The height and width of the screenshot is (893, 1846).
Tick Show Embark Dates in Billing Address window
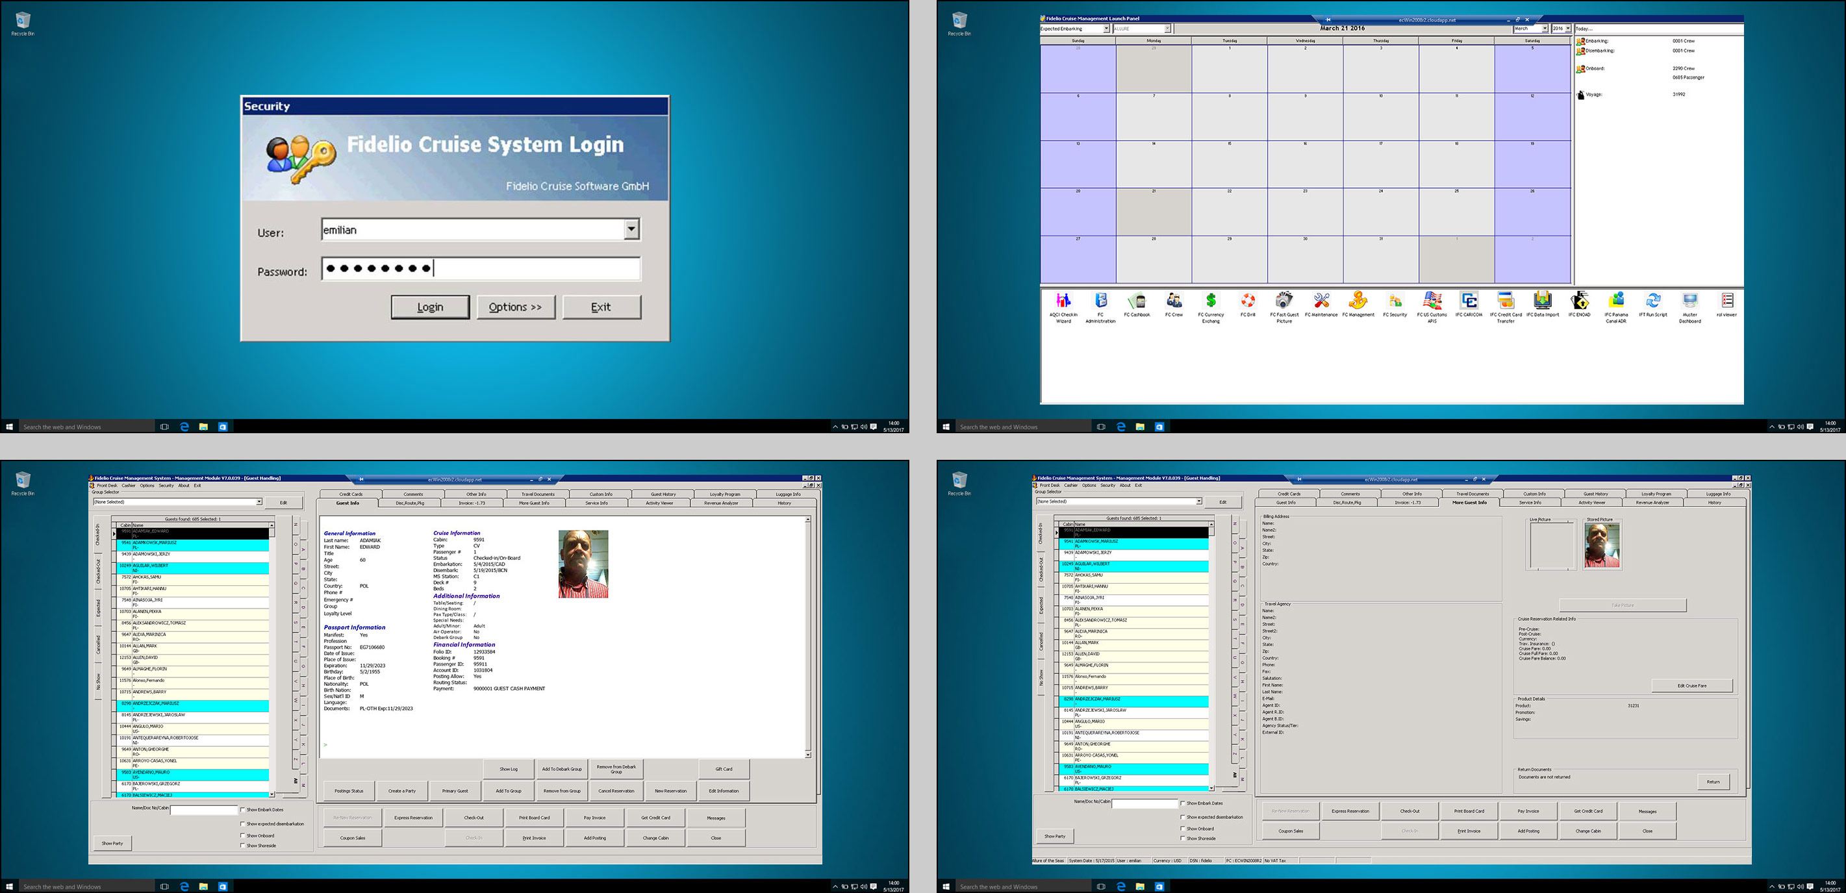[1182, 803]
